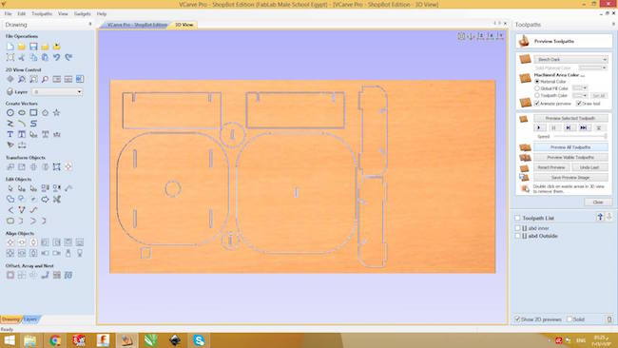
Task: Toggle the Show 2D previews checkbox
Action: point(517,319)
